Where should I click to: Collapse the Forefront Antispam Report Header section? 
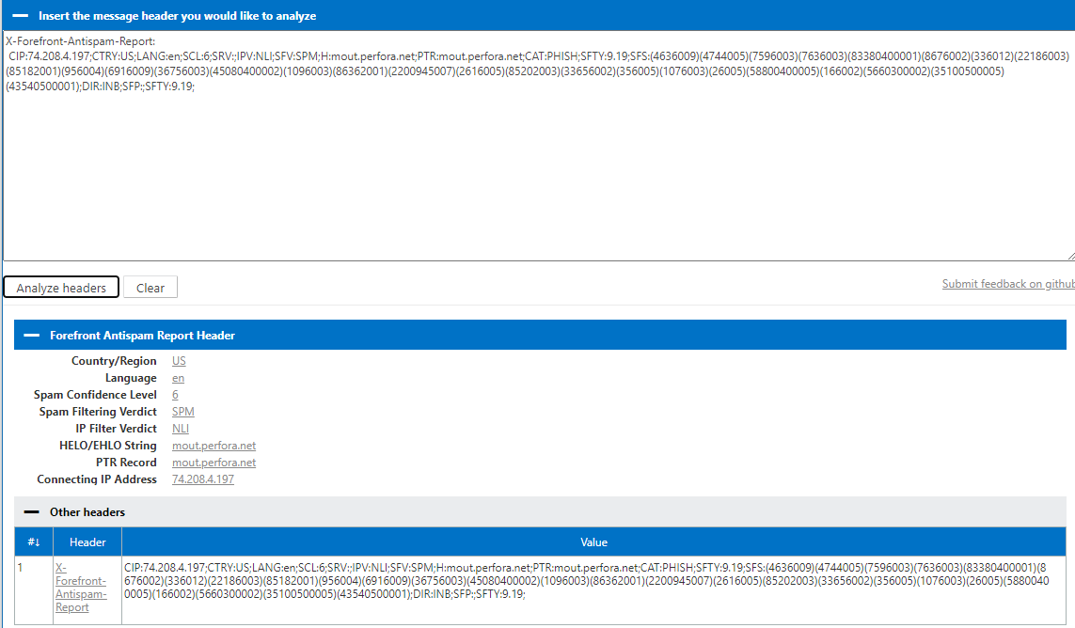pos(35,334)
